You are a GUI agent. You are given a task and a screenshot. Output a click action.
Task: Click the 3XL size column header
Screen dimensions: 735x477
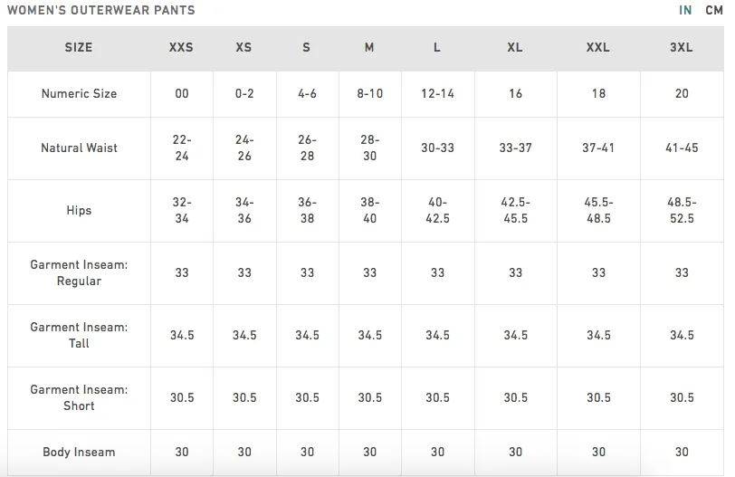pyautogui.click(x=681, y=47)
